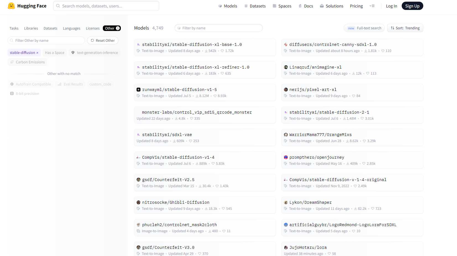Open the Datasets nav item

(x=255, y=6)
